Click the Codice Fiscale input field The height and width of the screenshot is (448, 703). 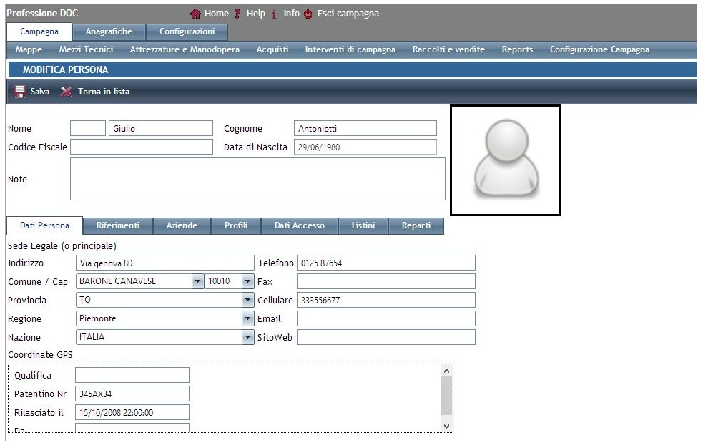142,147
